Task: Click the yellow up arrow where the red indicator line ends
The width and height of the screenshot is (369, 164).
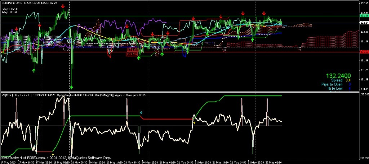Action: pyautogui.click(x=194, y=122)
